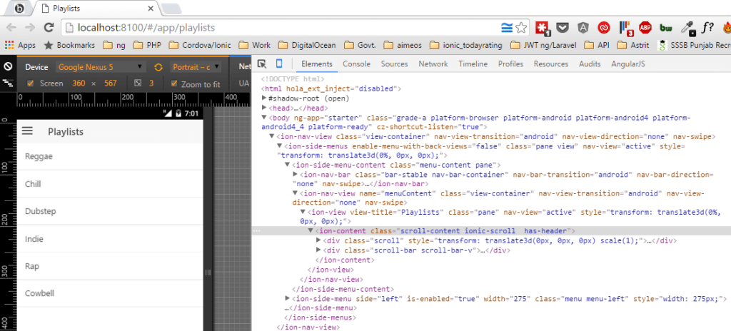731x331 pixels.
Task: Toggle device mode phone icon
Action: click(279, 63)
